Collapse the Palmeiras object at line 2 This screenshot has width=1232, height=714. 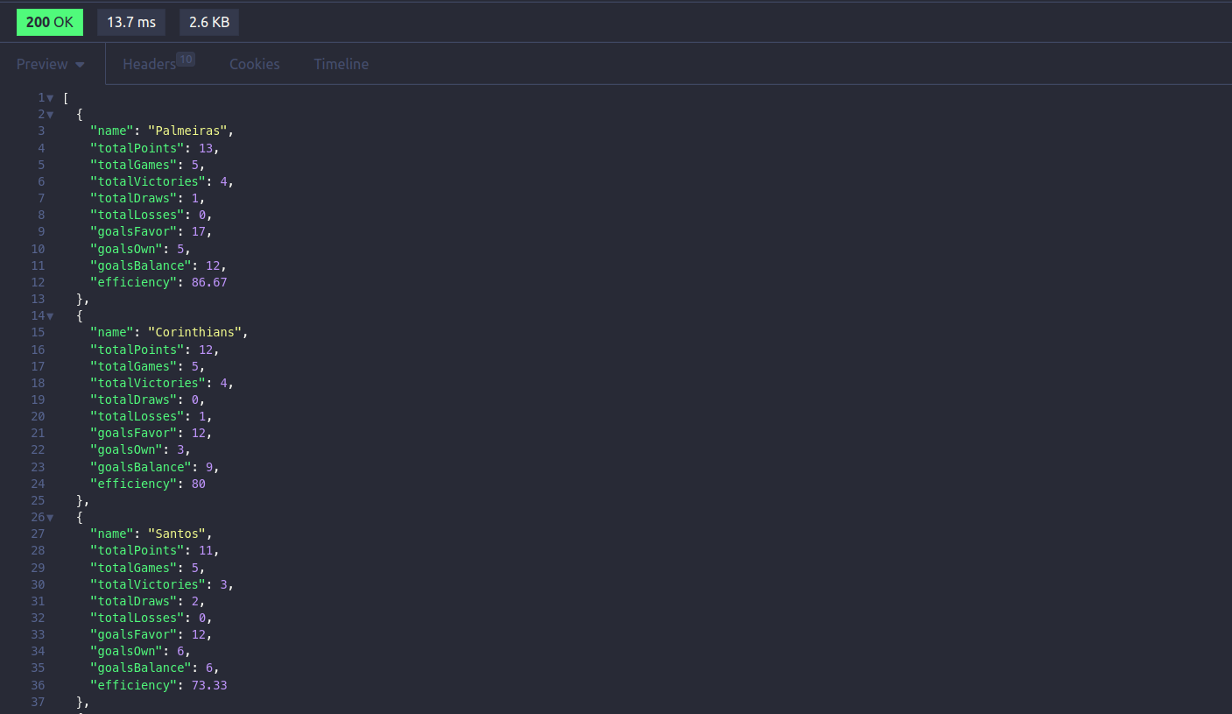(48, 114)
